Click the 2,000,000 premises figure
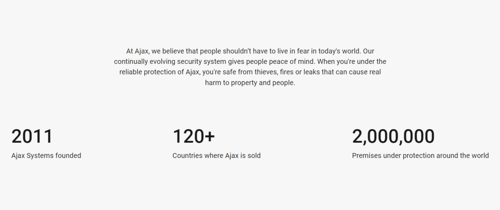The width and height of the screenshot is (500, 210). (393, 136)
